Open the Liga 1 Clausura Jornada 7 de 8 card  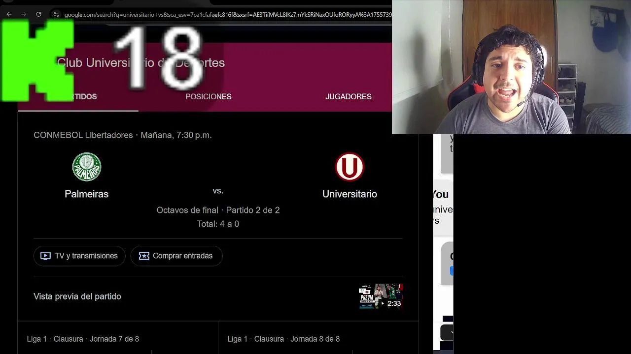[117, 338]
